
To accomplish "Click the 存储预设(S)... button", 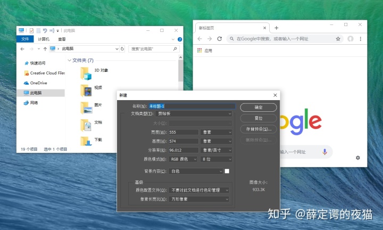I will pyautogui.click(x=259, y=129).
